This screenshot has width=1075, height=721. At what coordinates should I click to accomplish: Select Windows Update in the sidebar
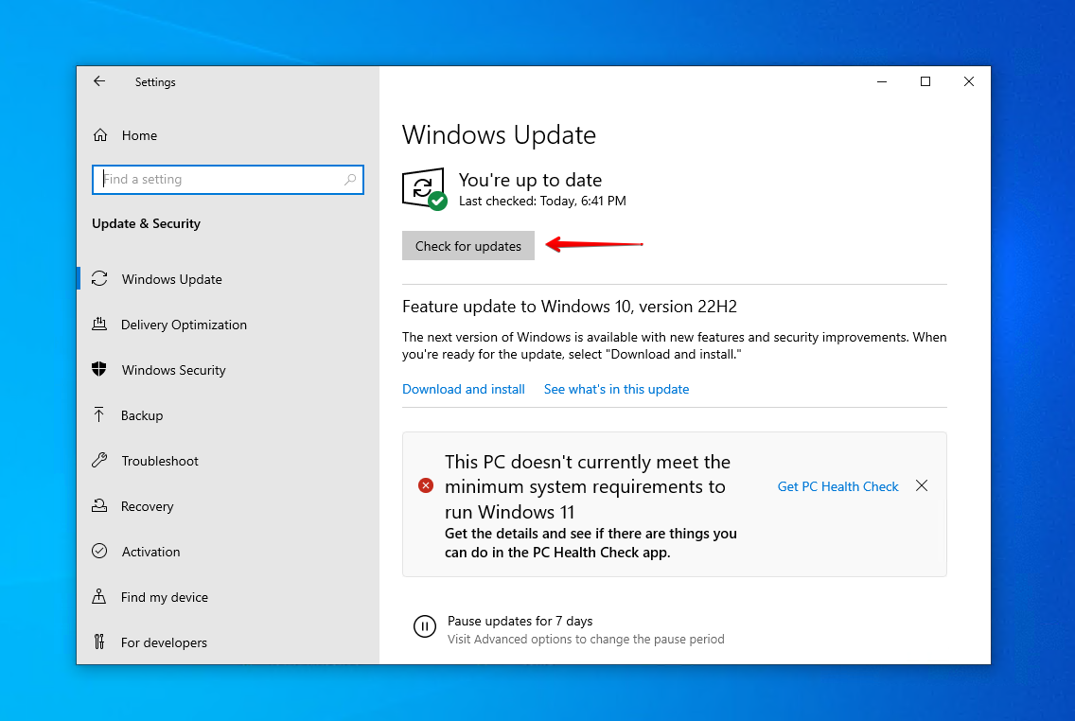[228, 279]
